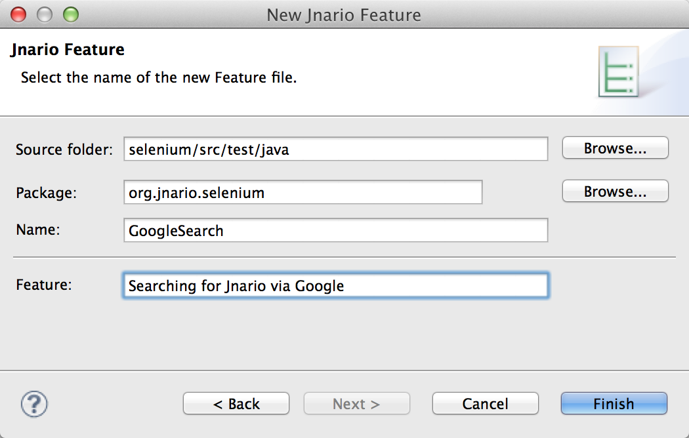Click Finish to create the feature file

coord(613,403)
